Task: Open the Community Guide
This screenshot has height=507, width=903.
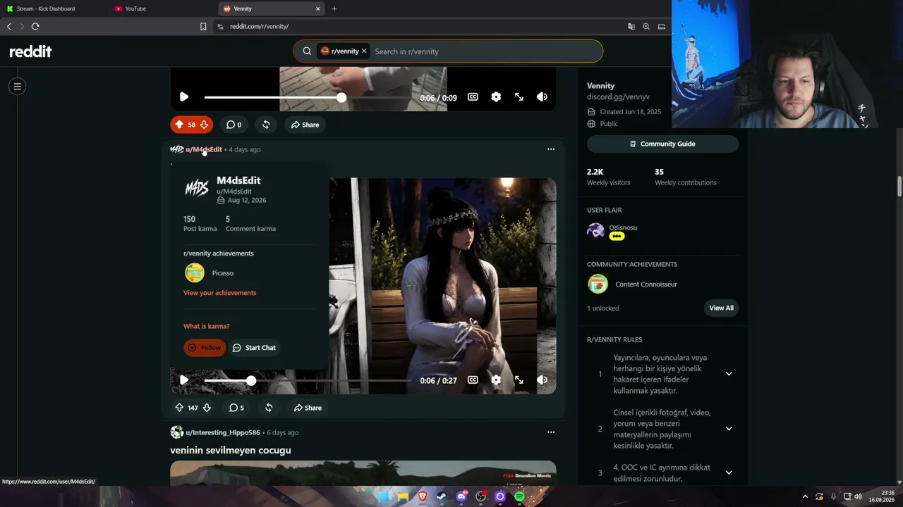Action: coord(662,144)
